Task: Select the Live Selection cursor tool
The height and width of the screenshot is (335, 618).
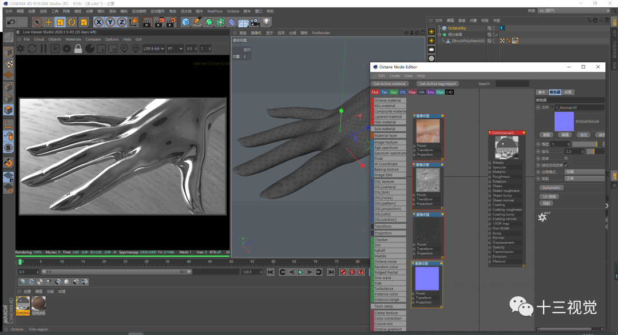Action: (x=37, y=22)
